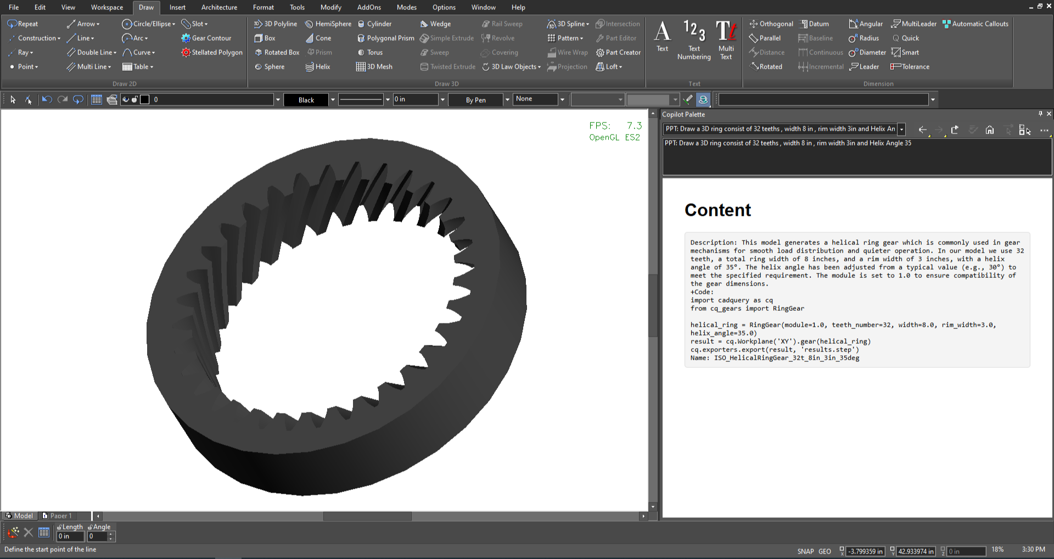This screenshot has height=559, width=1054.
Task: Choose the Stellated Polygon tool
Action: click(212, 52)
